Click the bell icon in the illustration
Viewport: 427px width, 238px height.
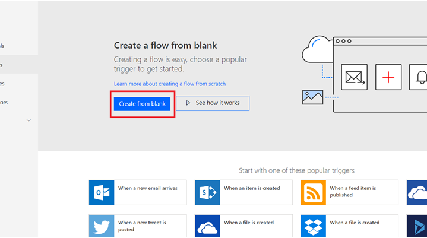(x=418, y=77)
